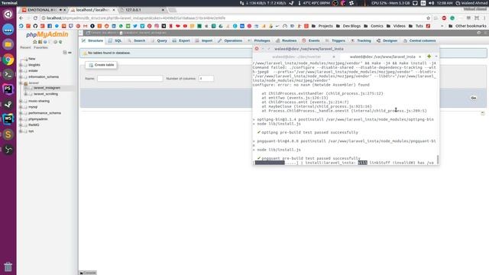The height and width of the screenshot is (275, 489).
Task: Open Sublime Text from dock
Action: (x=8, y=134)
